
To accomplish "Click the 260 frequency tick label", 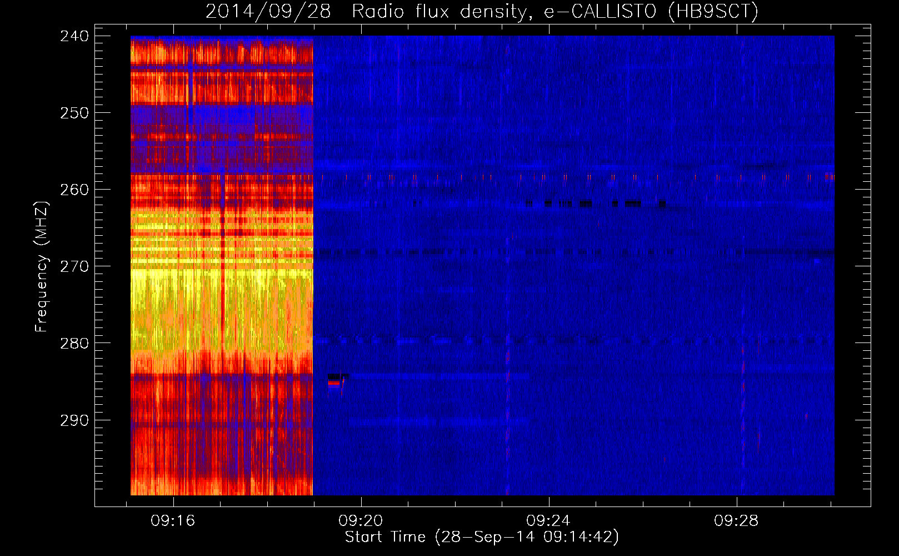I will coord(74,190).
